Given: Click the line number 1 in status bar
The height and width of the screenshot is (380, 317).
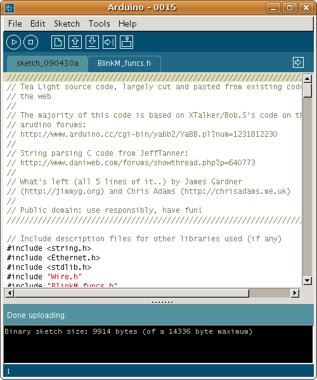Looking at the screenshot, I should [8, 371].
